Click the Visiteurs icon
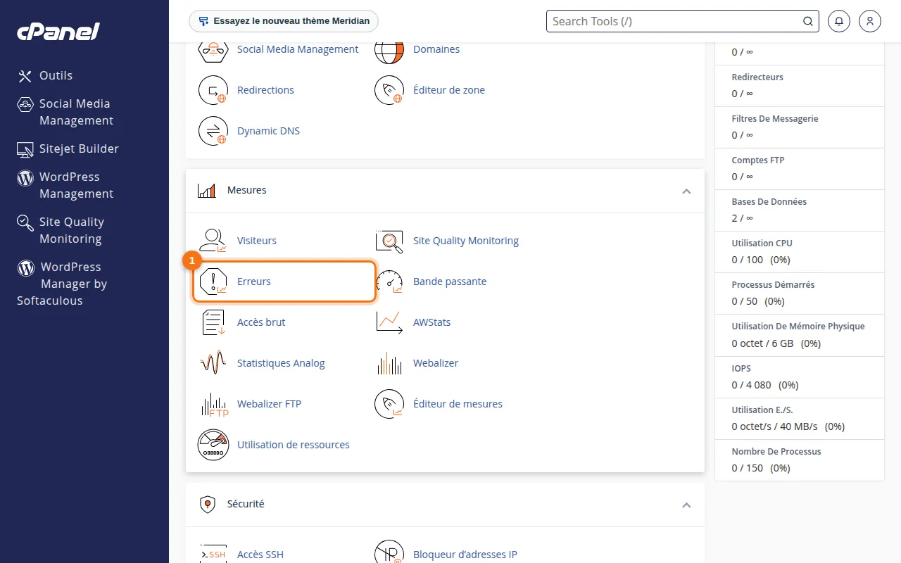This screenshot has height=563, width=901. point(213,241)
